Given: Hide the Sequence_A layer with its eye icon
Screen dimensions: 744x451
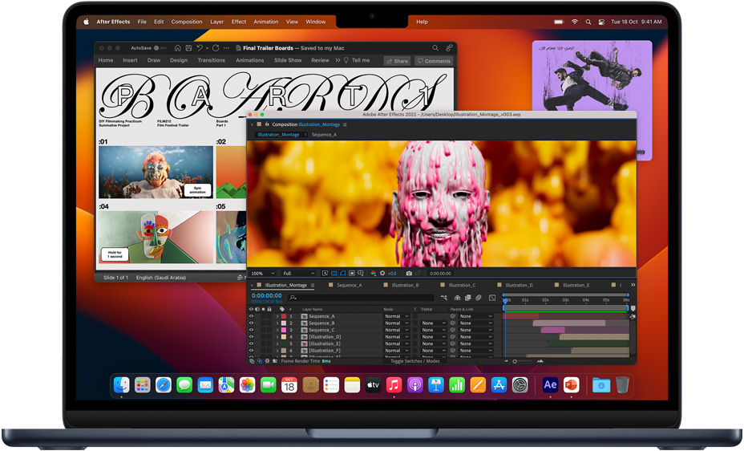Looking at the screenshot, I should pyautogui.click(x=251, y=316).
